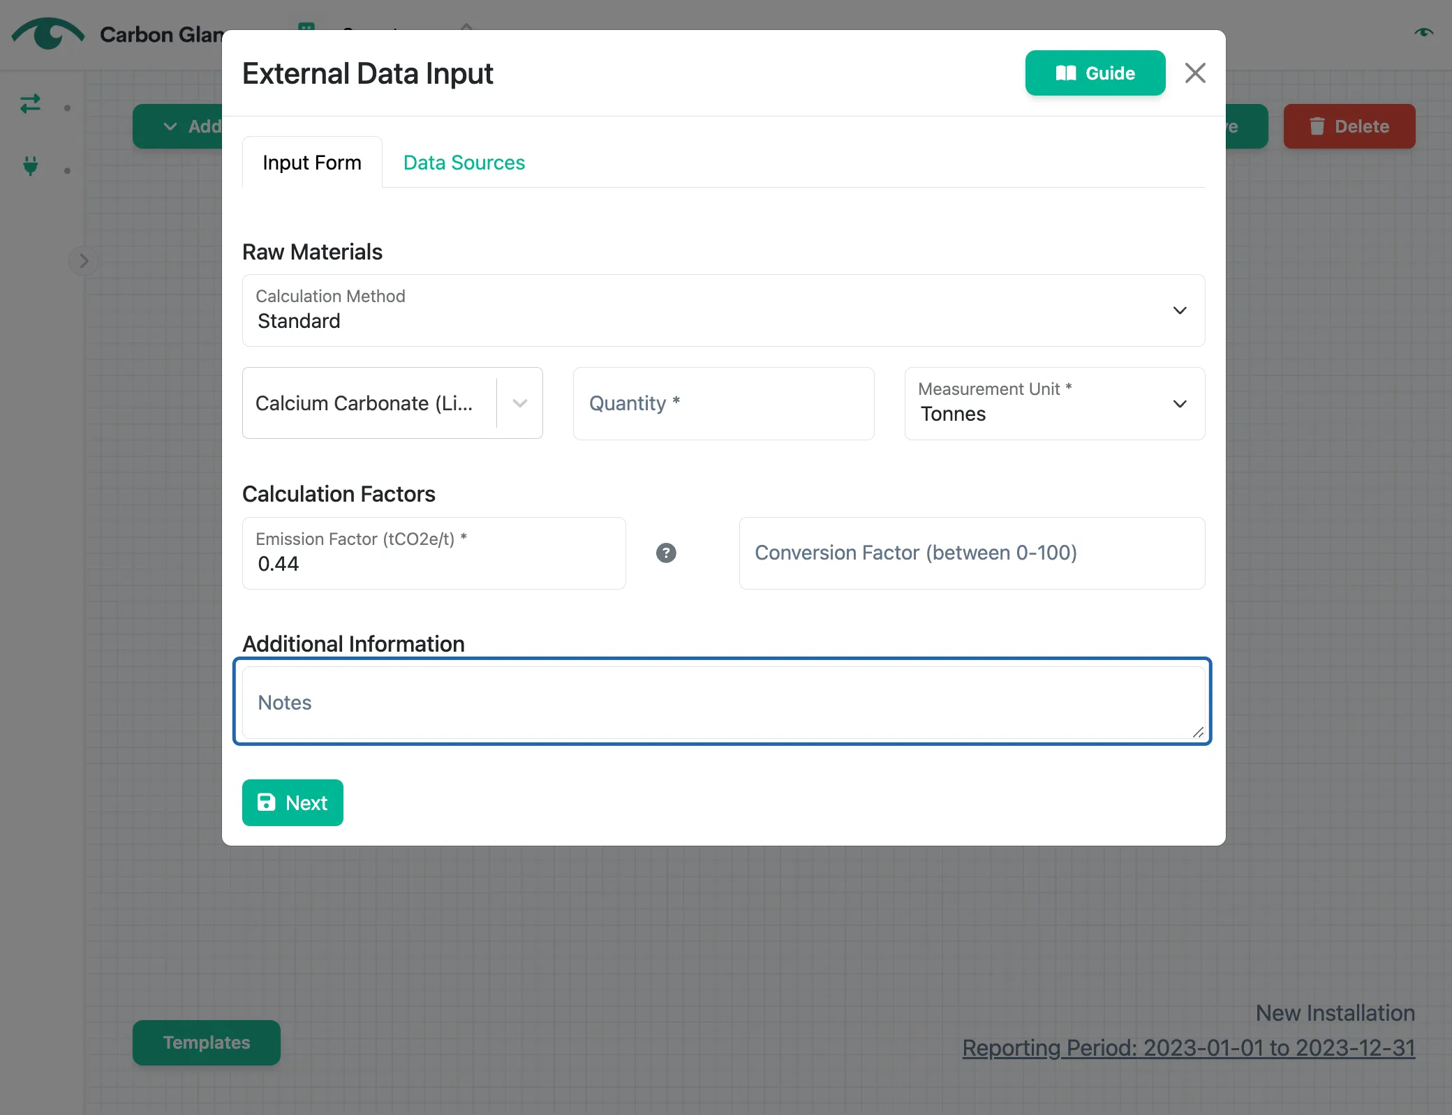1452x1115 pixels.
Task: Click the Quantity input field
Action: tap(723, 403)
